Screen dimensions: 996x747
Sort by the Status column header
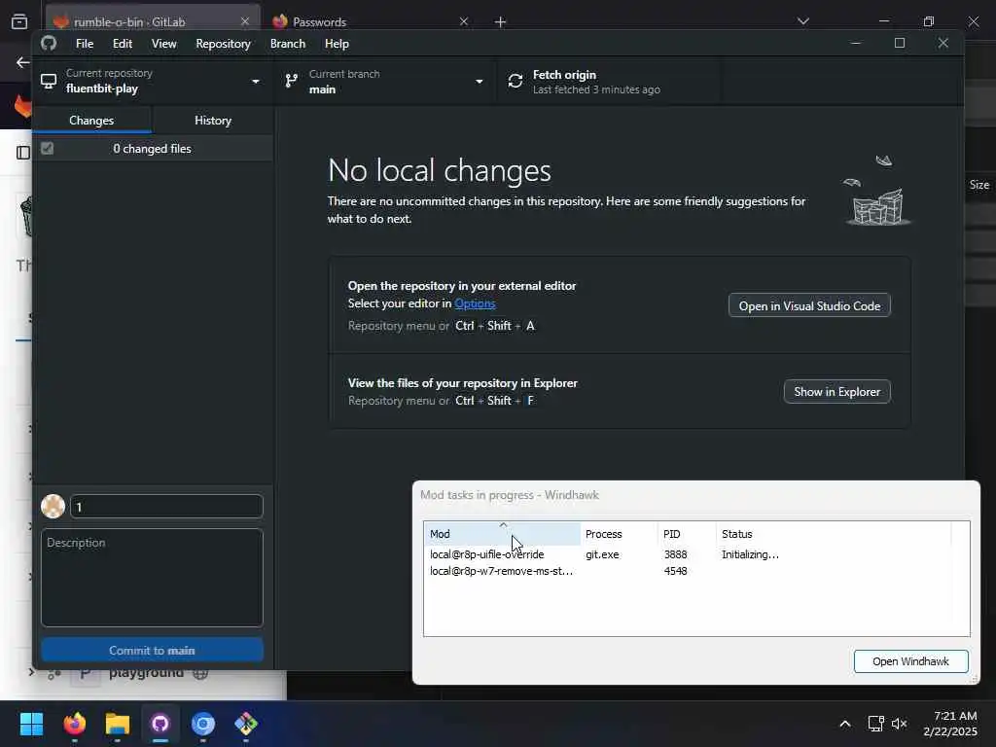click(834, 534)
